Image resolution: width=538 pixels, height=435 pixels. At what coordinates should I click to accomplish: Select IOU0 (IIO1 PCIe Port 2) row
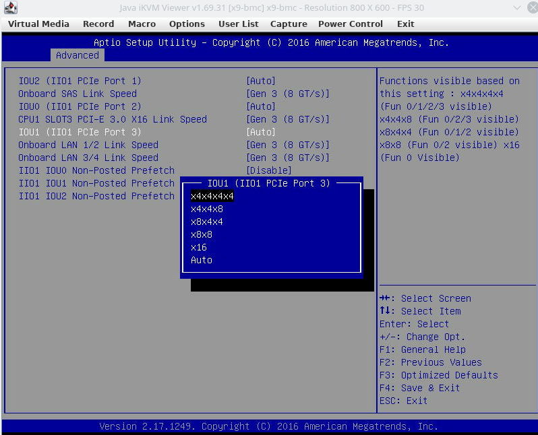(x=80, y=106)
